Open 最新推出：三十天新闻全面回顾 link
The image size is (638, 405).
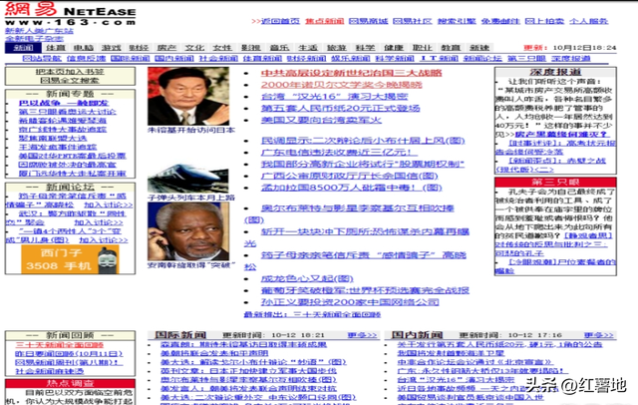(x=312, y=314)
